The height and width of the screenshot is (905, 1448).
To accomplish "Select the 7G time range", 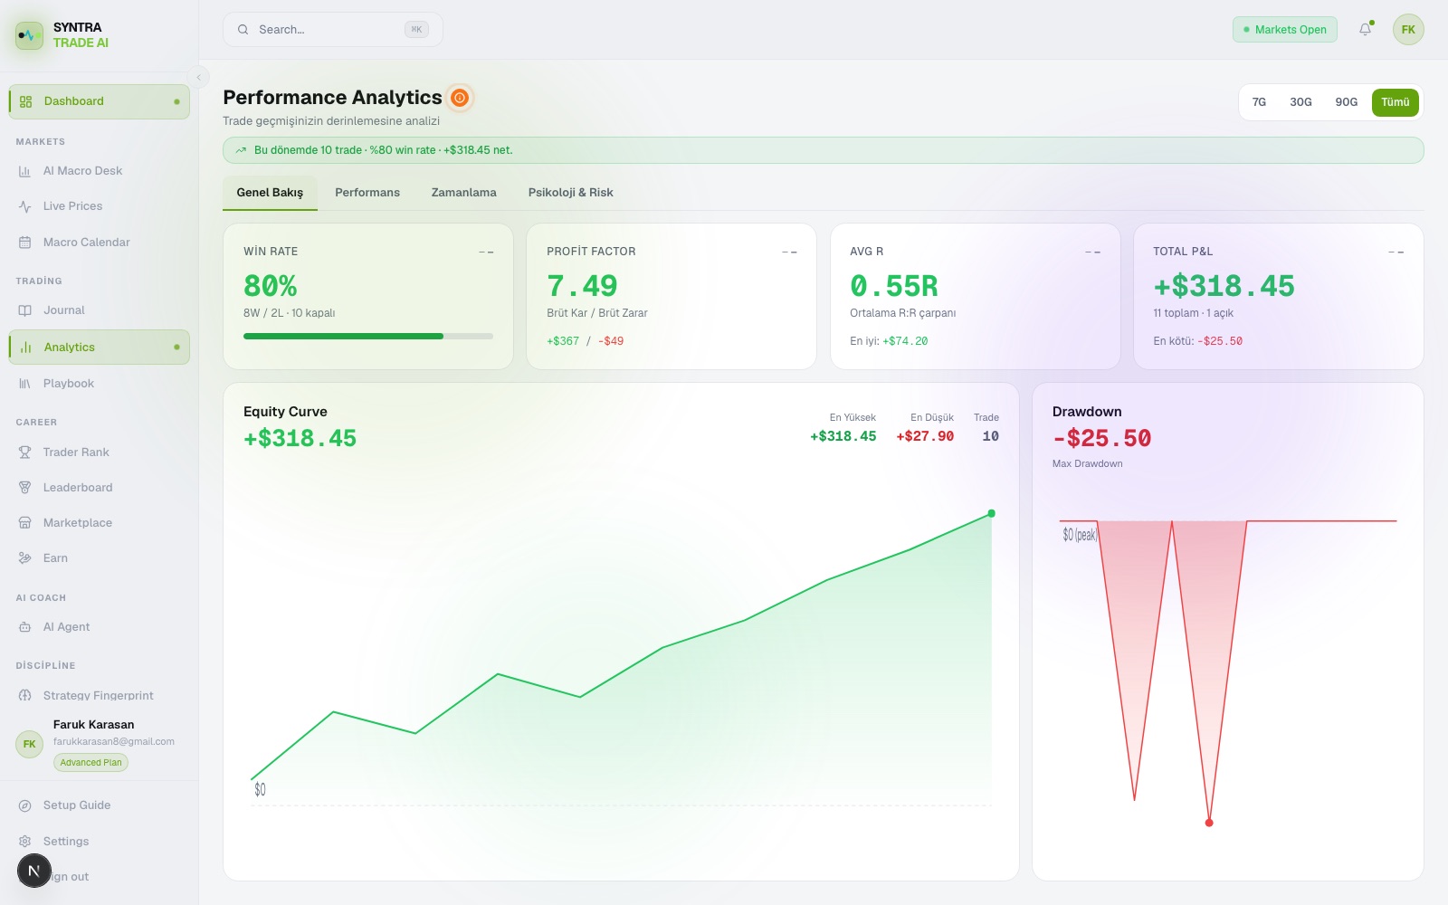I will click(1259, 102).
